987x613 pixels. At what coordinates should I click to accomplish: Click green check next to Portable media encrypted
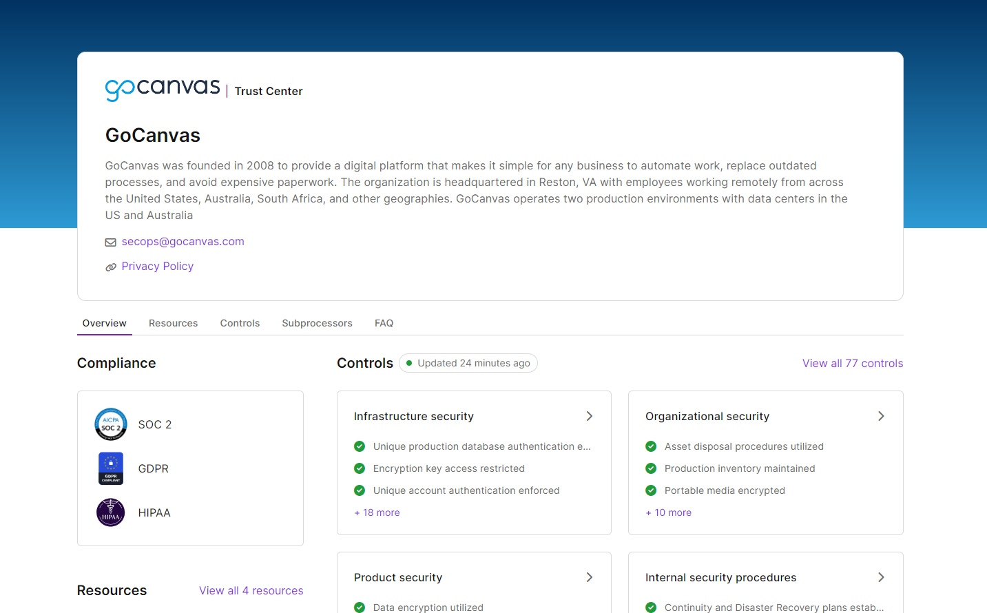pyautogui.click(x=651, y=490)
